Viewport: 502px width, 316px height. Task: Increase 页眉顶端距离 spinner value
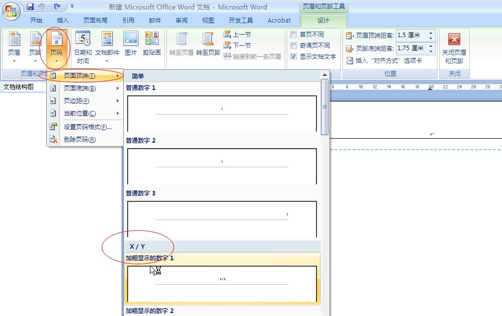point(431,33)
